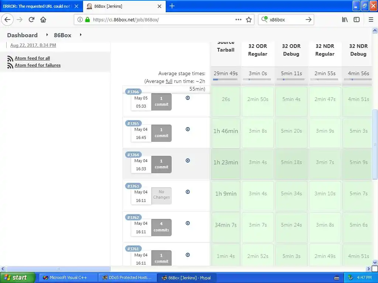
Task: Open build #3762 badge
Action: tap(133, 217)
